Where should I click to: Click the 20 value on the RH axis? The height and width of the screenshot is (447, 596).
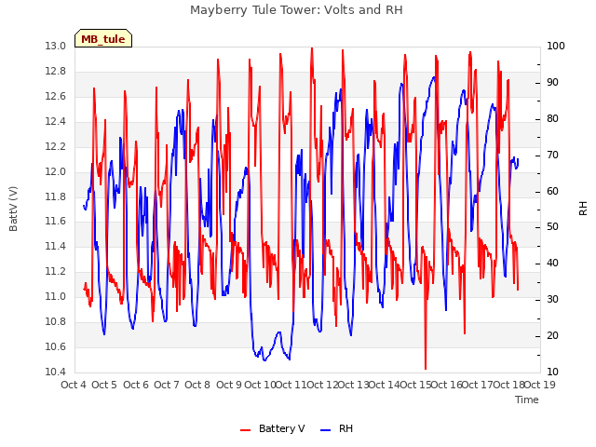[x=552, y=335]
